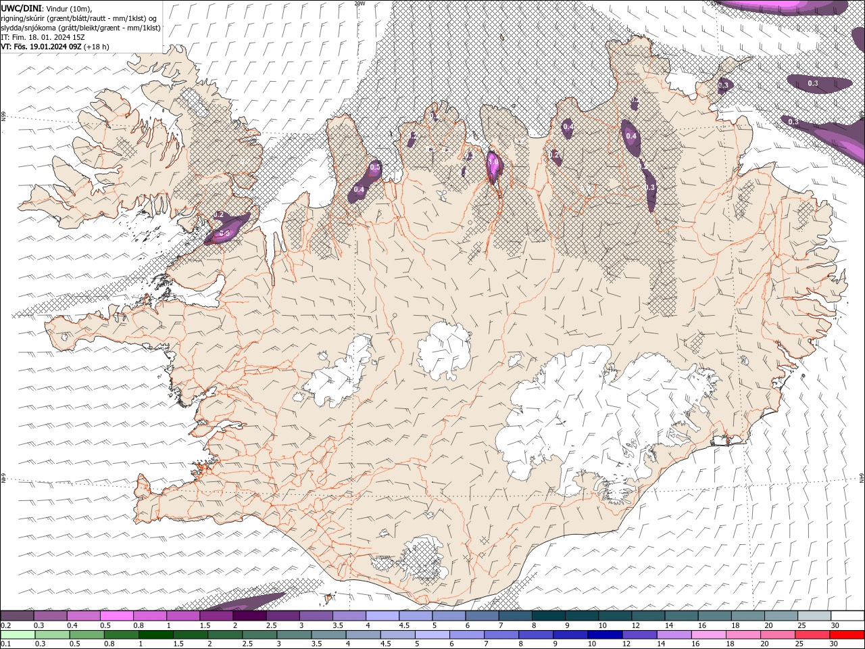The height and width of the screenshot is (649, 865).
Task: Click the '0.8' value under the green scale
Action: click(x=109, y=644)
